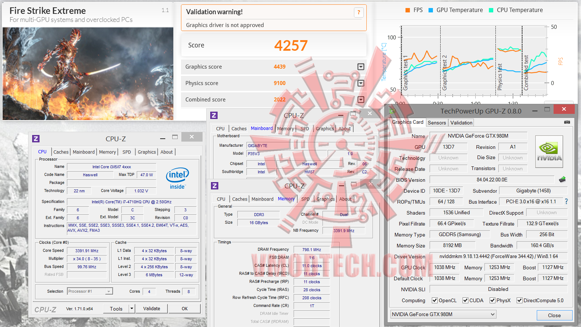This screenshot has width=581, height=327.
Task: Open the SPD tab in the bottom-left CPU-Z window
Action: point(127,152)
